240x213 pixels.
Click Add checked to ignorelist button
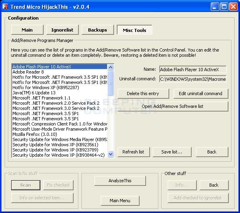pos(198,198)
